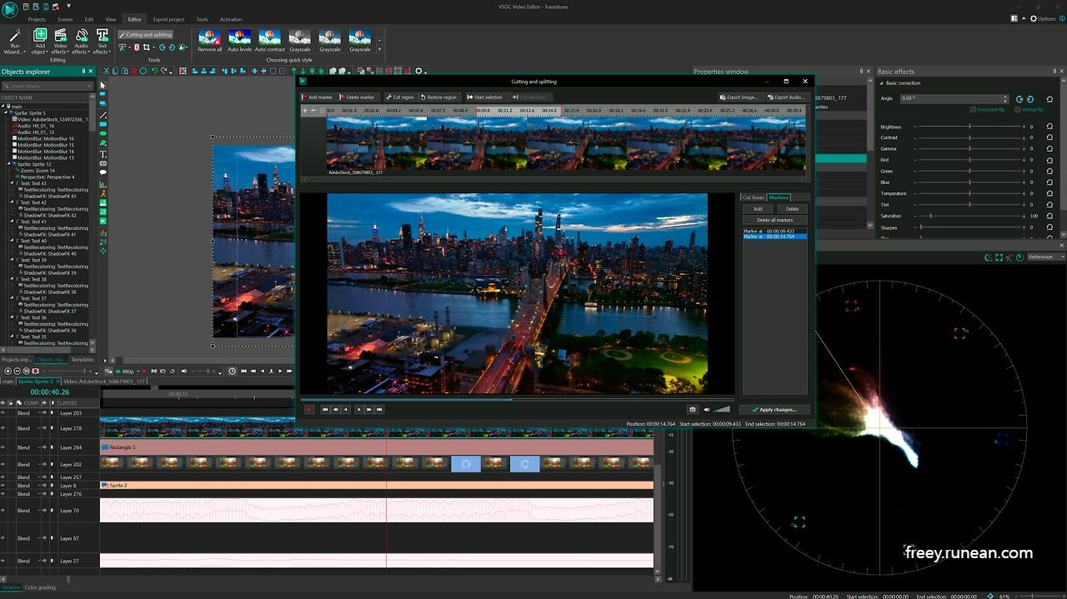Click the Delete all markers button
1067x599 pixels.
coord(774,219)
